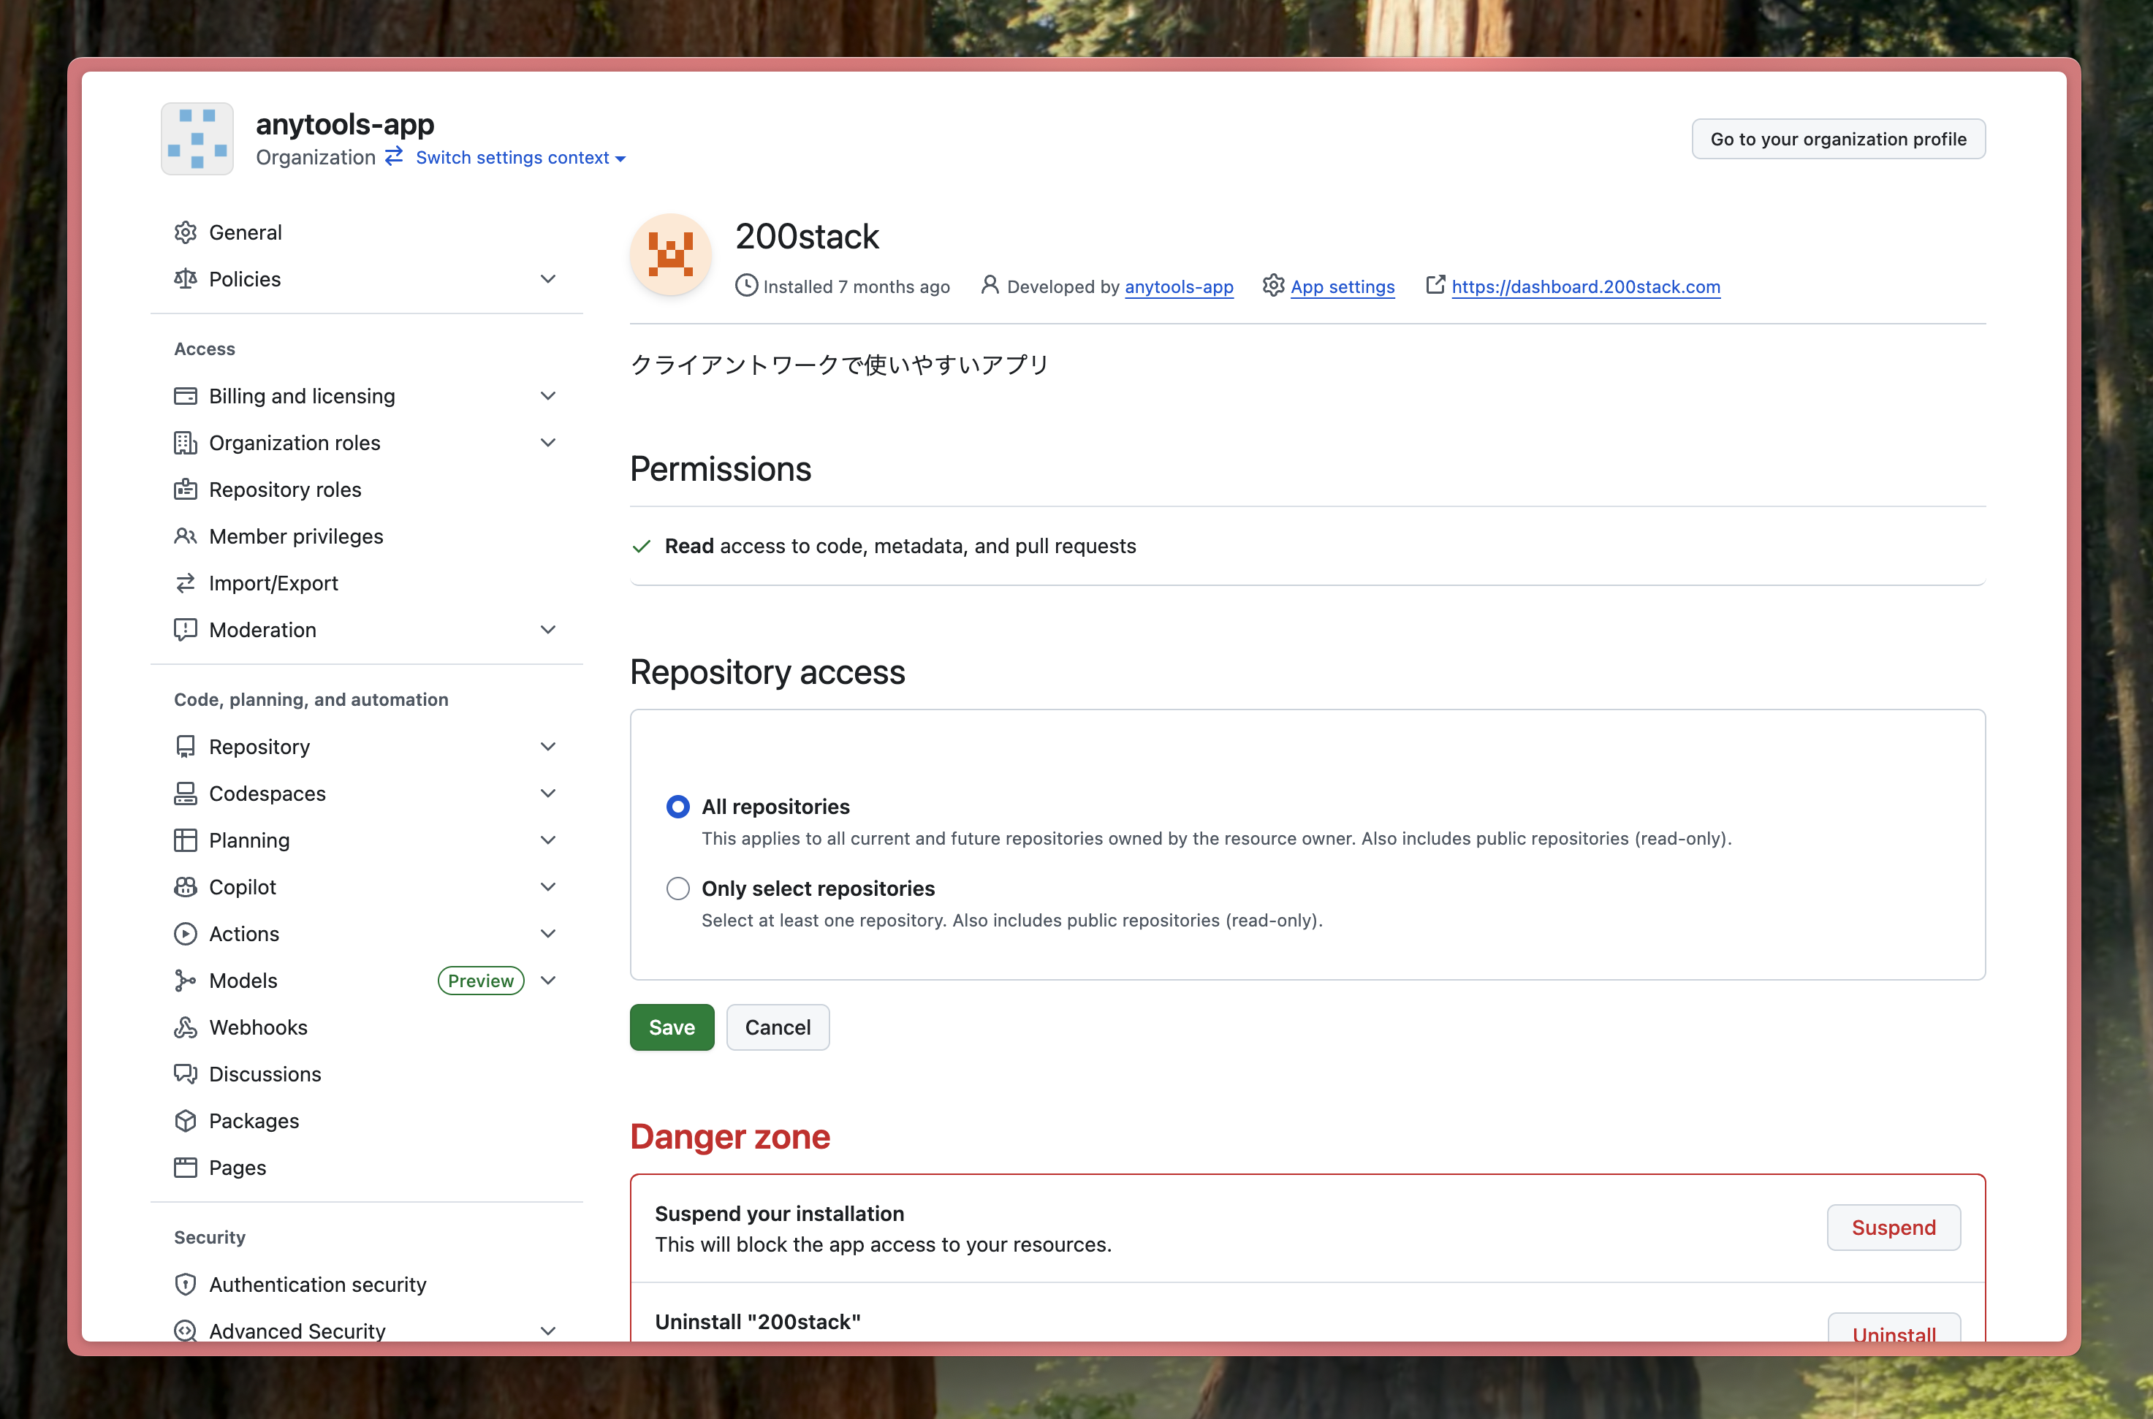This screenshot has width=2153, height=1419.
Task: Open the App settings link
Action: [1341, 287]
